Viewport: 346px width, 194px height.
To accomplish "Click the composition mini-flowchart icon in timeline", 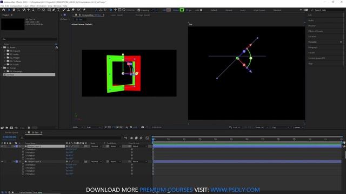I will [x=125, y=138].
